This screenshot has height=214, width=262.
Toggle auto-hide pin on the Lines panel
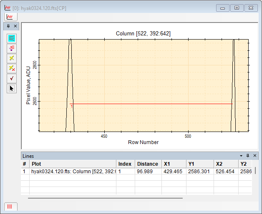247,156
